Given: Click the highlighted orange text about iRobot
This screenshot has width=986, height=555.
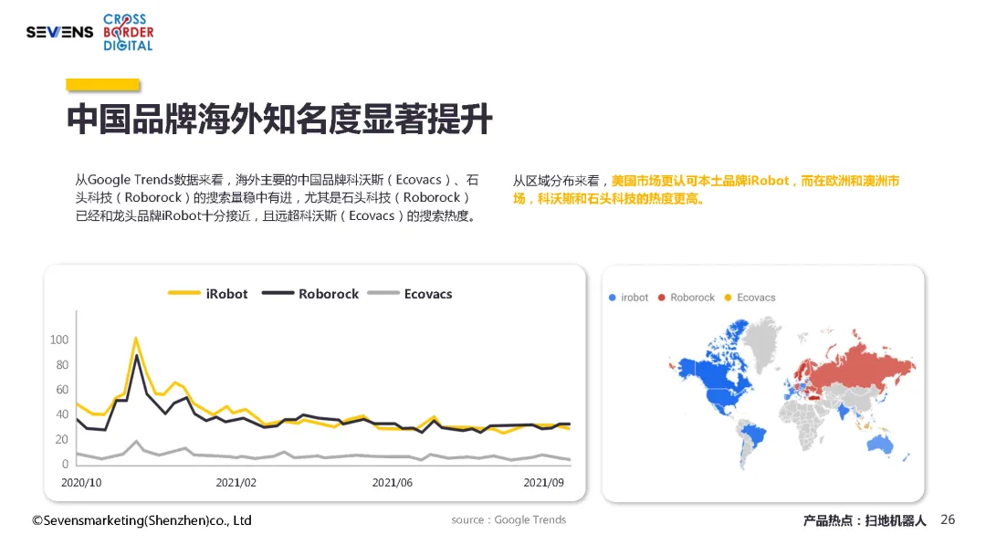Looking at the screenshot, I should tap(706, 190).
